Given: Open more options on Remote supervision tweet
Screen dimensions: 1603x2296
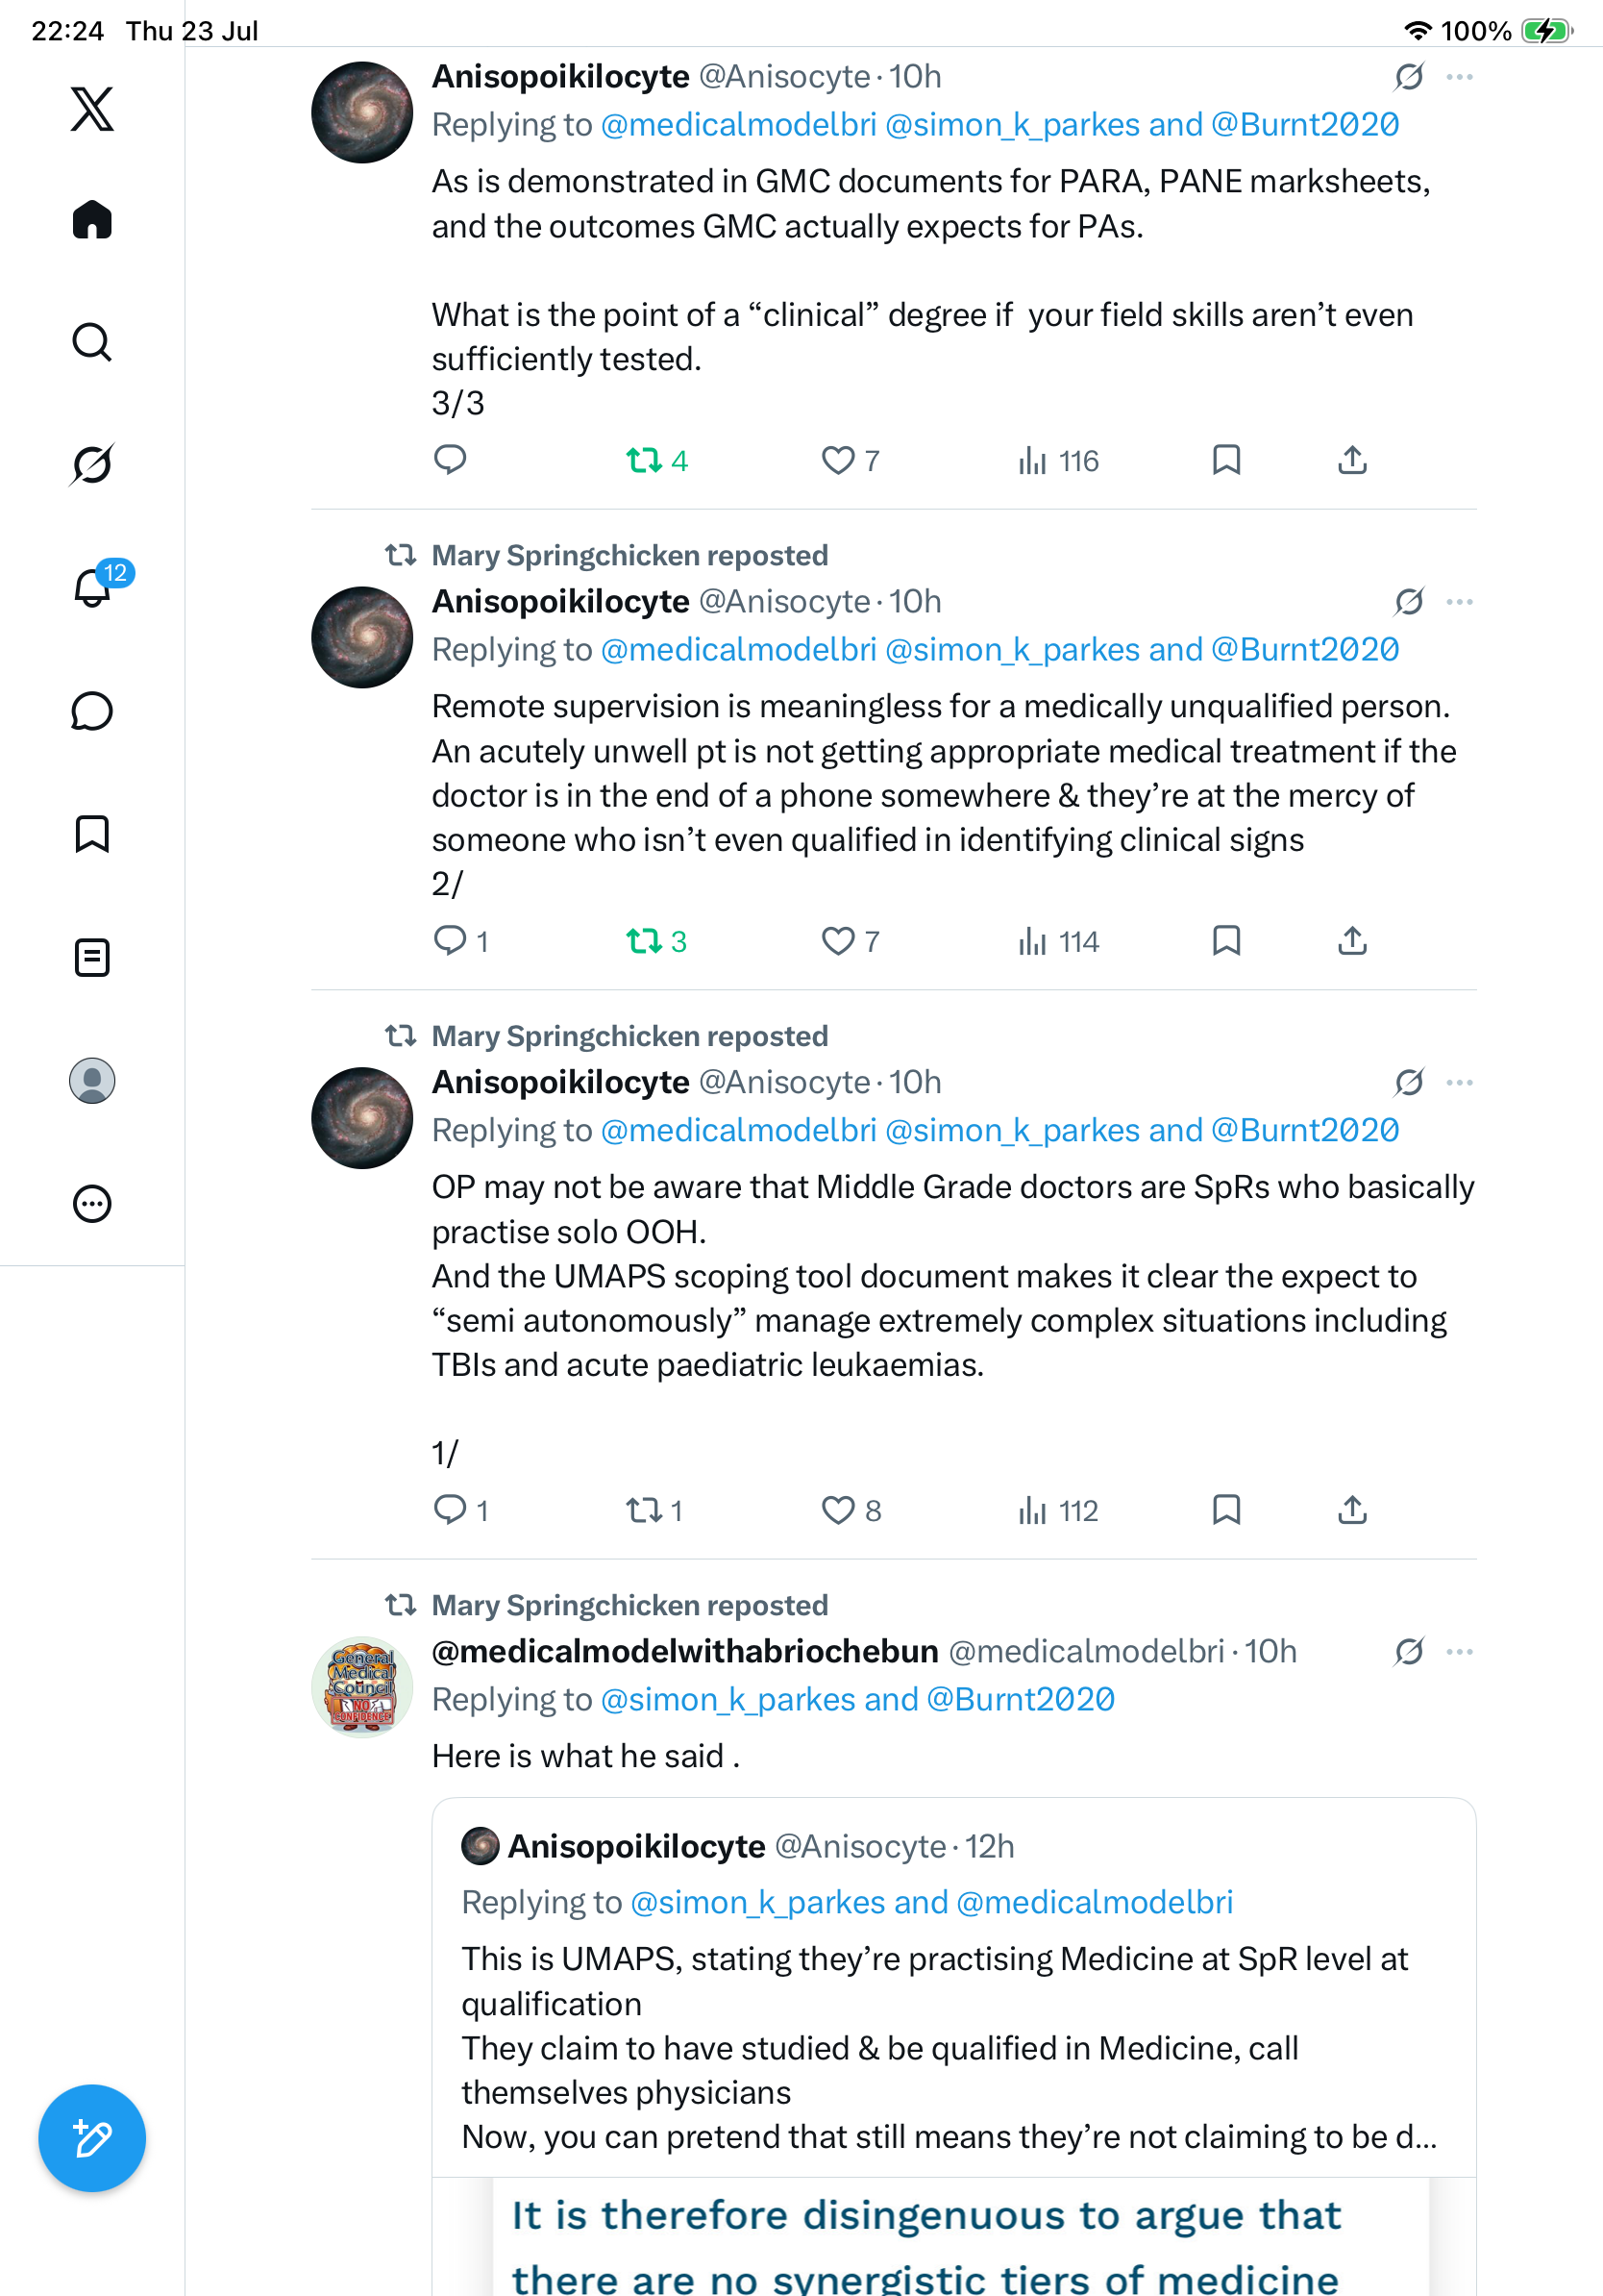Looking at the screenshot, I should click(1459, 602).
